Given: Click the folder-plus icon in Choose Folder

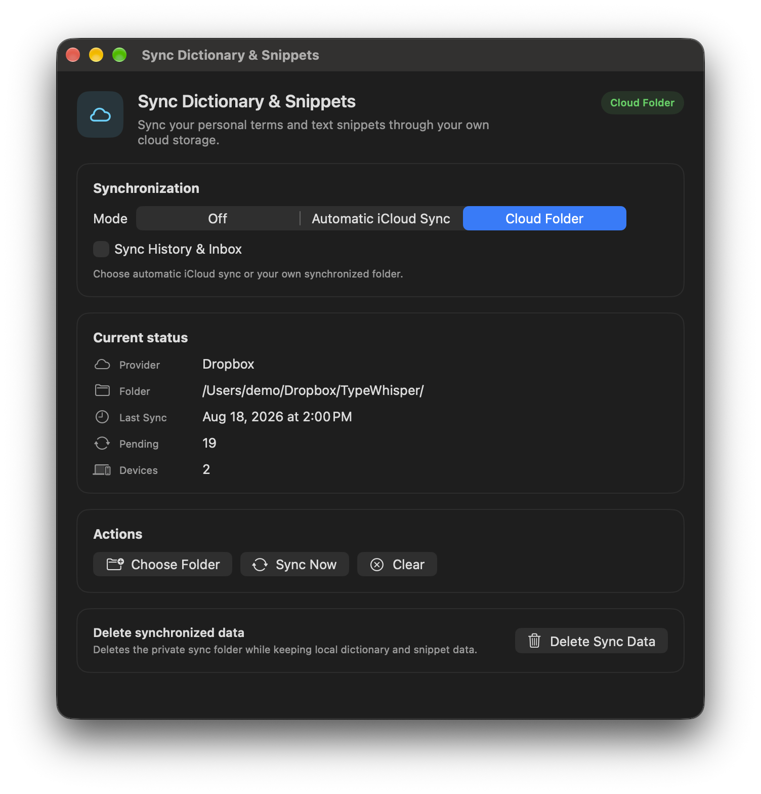Looking at the screenshot, I should pyautogui.click(x=115, y=564).
